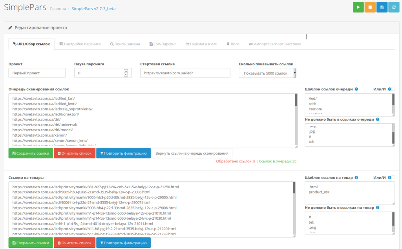This screenshot has width=402, height=249.
Task: Click Повторить фильтрацию under the scan queue
Action: [x=124, y=153]
